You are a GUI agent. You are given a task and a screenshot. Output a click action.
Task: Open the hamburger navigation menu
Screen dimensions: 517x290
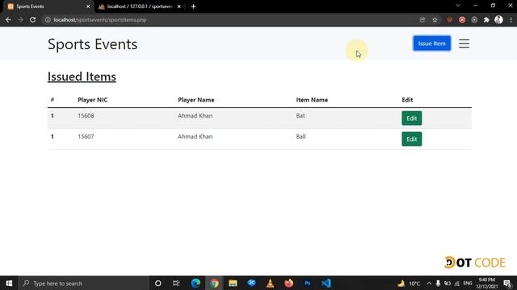coord(464,43)
